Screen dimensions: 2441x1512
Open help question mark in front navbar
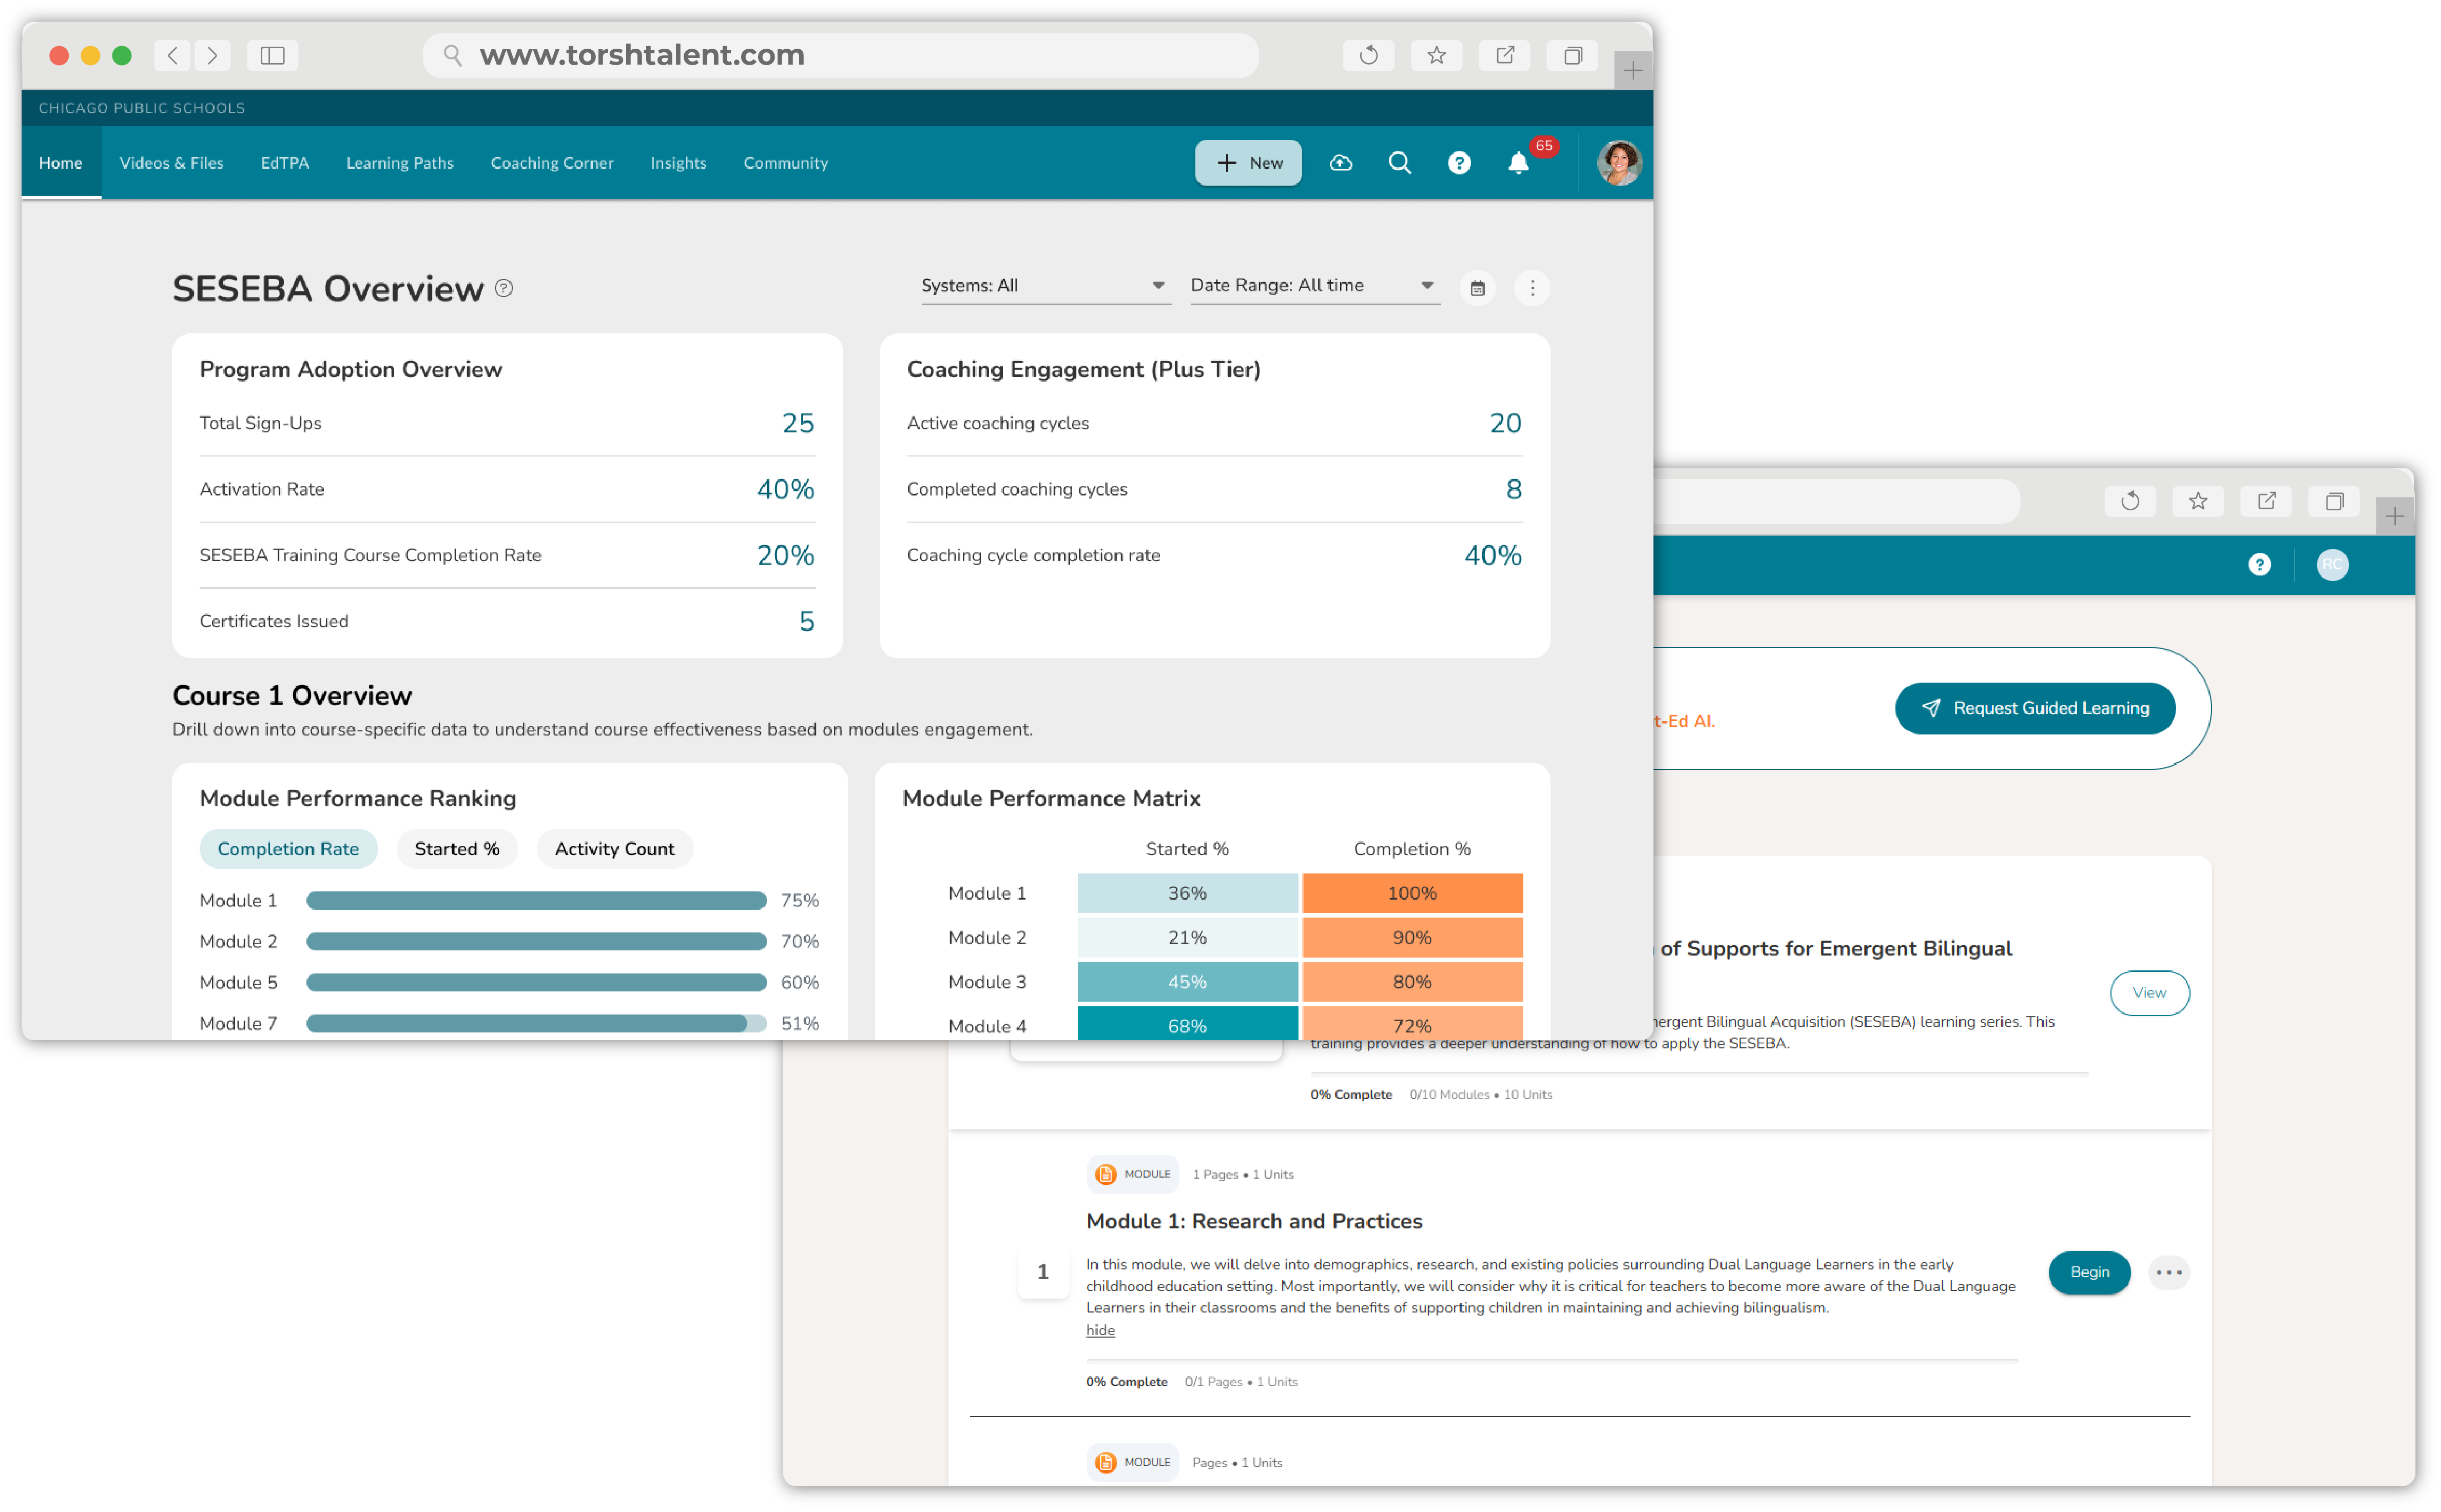pyautogui.click(x=1460, y=163)
